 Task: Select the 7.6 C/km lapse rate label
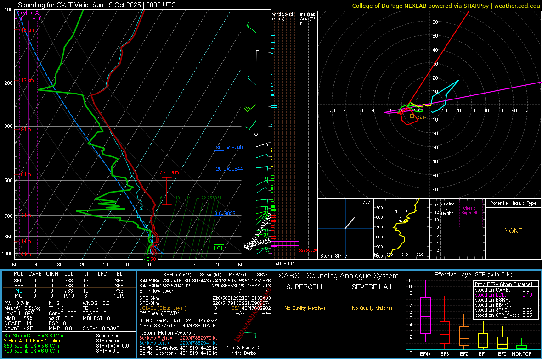(169, 172)
